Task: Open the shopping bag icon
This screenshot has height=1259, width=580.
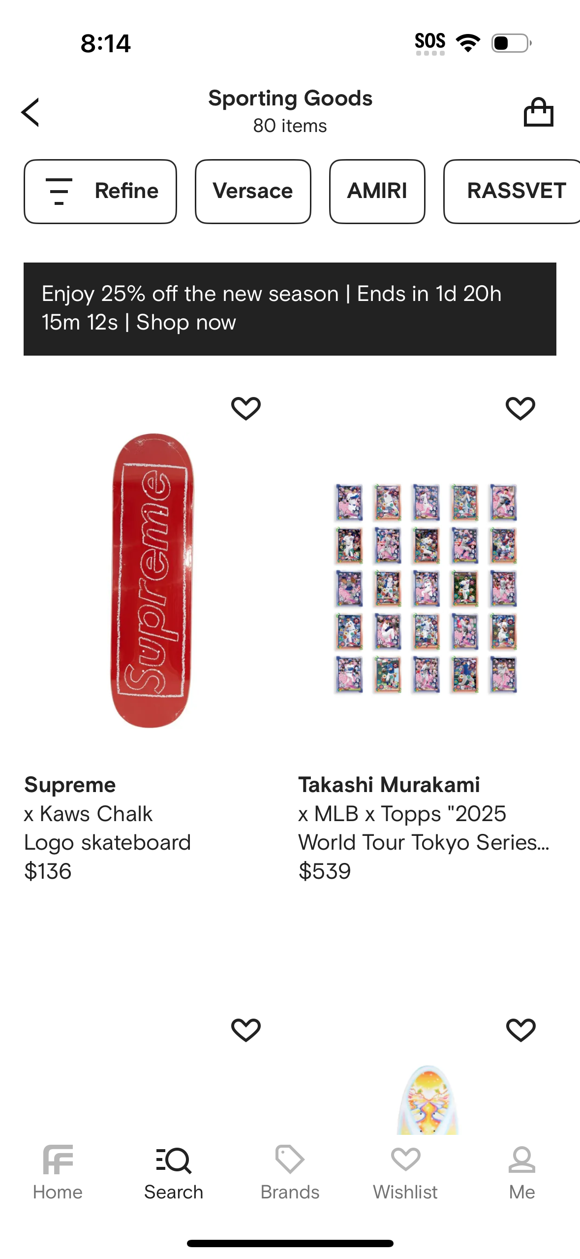Action: tap(538, 112)
